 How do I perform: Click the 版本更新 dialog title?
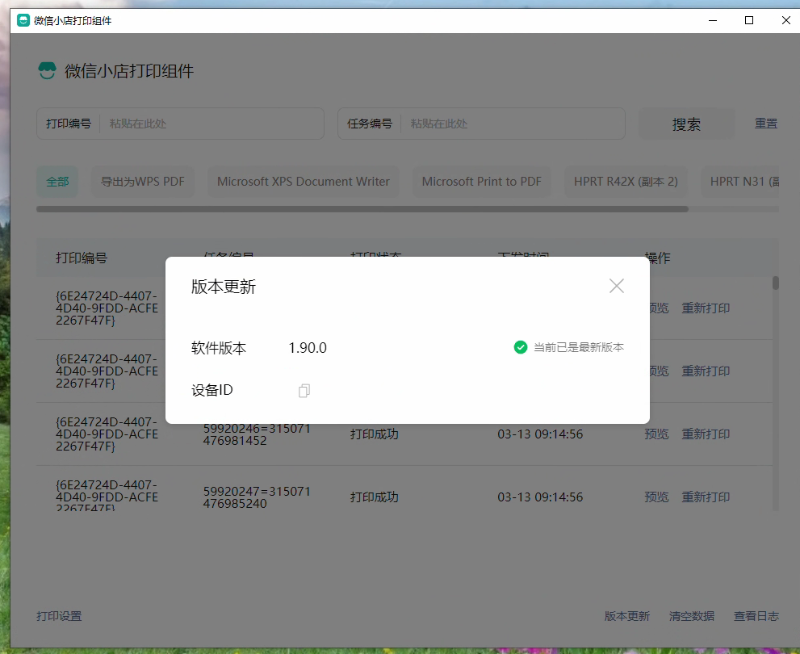(x=224, y=287)
